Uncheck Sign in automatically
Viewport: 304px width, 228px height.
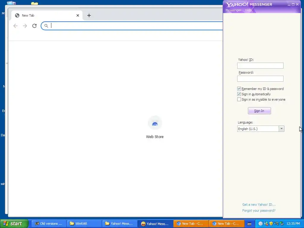239,94
